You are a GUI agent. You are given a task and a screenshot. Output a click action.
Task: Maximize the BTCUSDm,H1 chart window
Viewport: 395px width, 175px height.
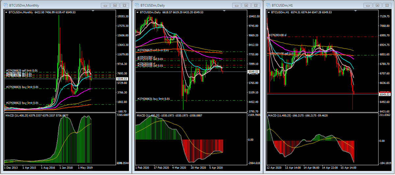pos(378,5)
